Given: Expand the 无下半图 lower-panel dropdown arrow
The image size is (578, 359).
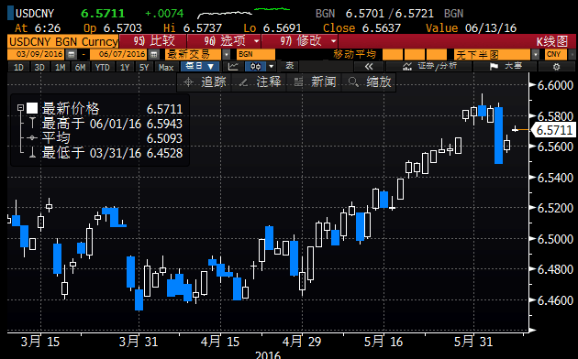Looking at the screenshot, I should tap(535, 55).
